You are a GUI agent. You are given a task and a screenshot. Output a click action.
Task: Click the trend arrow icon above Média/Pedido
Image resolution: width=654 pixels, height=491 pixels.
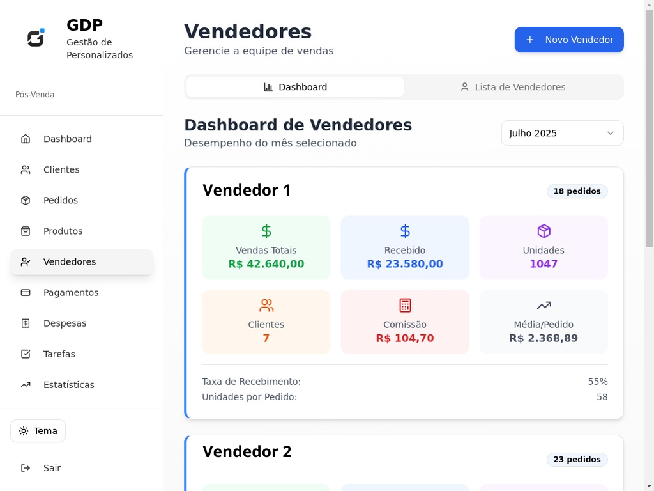[544, 305]
